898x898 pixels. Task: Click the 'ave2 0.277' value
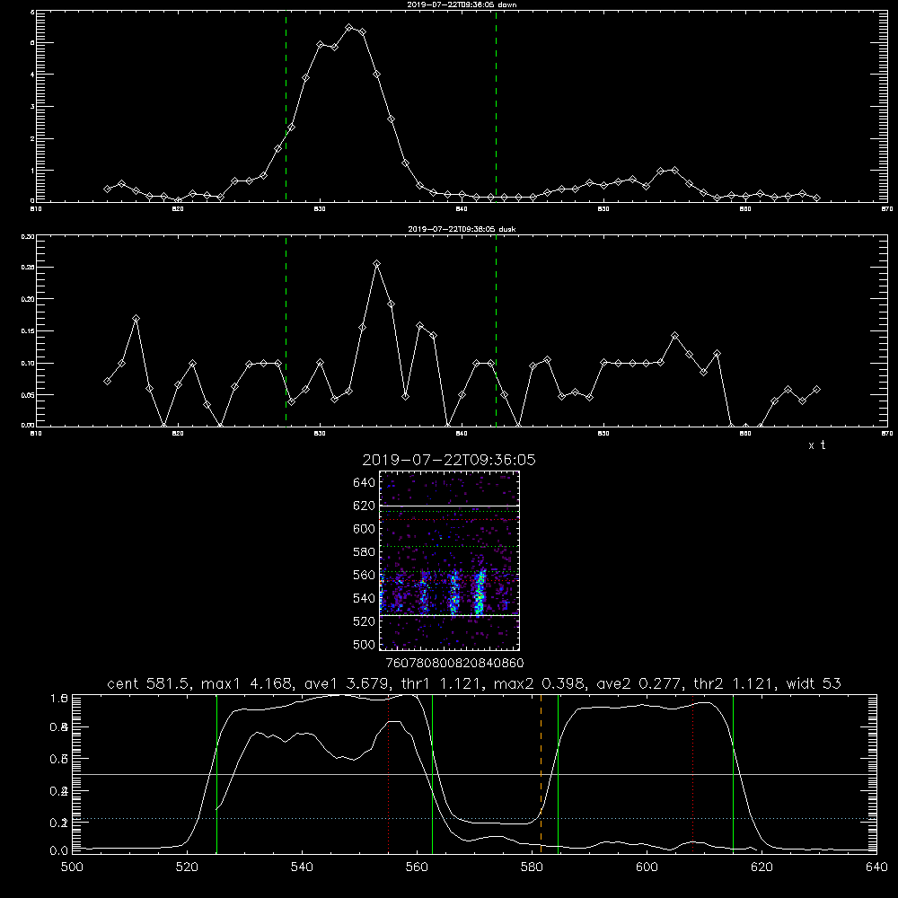point(638,683)
